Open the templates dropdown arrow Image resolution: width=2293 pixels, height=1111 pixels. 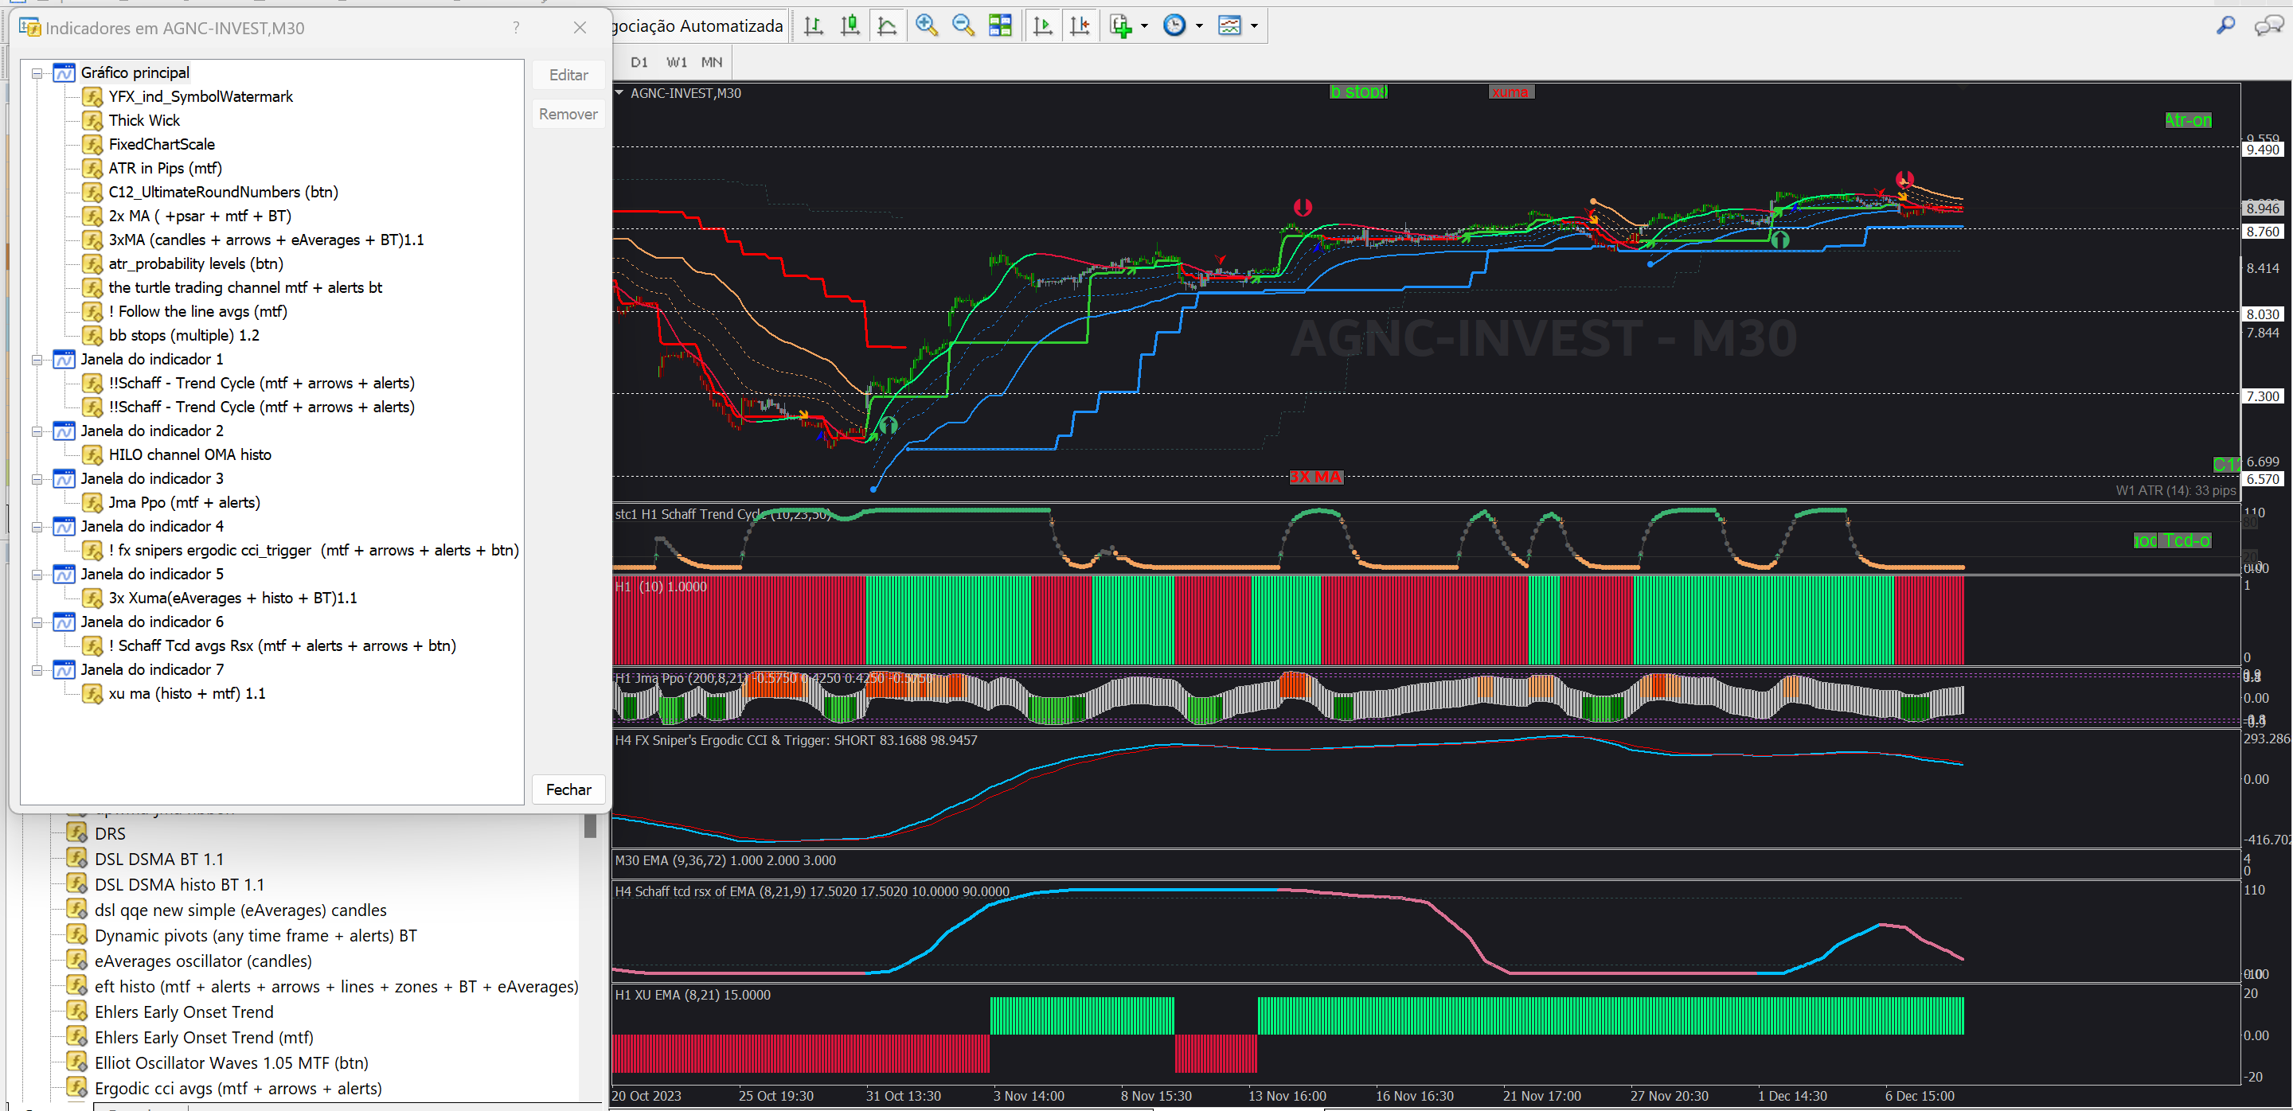coord(1254,25)
